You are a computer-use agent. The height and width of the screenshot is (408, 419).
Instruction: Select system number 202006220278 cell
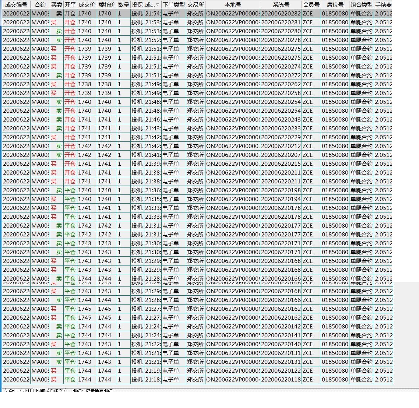tap(281, 40)
